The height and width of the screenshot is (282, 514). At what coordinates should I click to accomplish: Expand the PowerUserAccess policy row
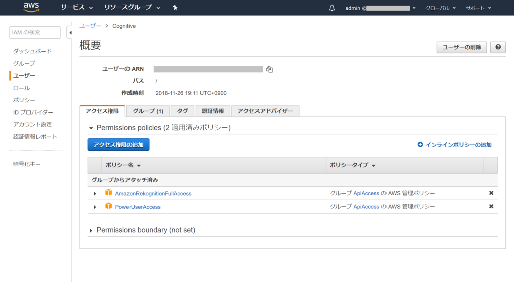tap(95, 207)
